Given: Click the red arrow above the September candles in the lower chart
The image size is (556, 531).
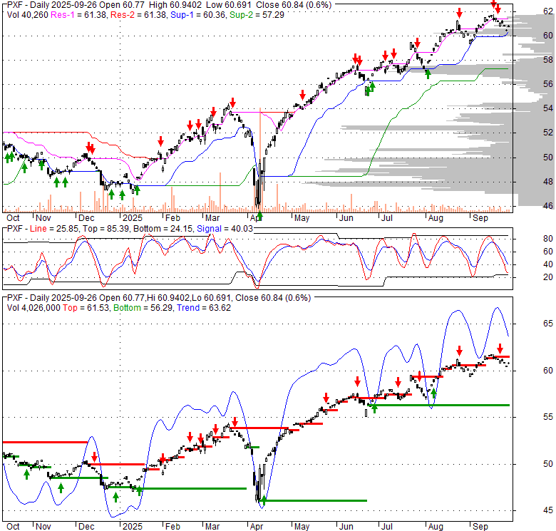Looking at the screenshot, I should click(500, 349).
